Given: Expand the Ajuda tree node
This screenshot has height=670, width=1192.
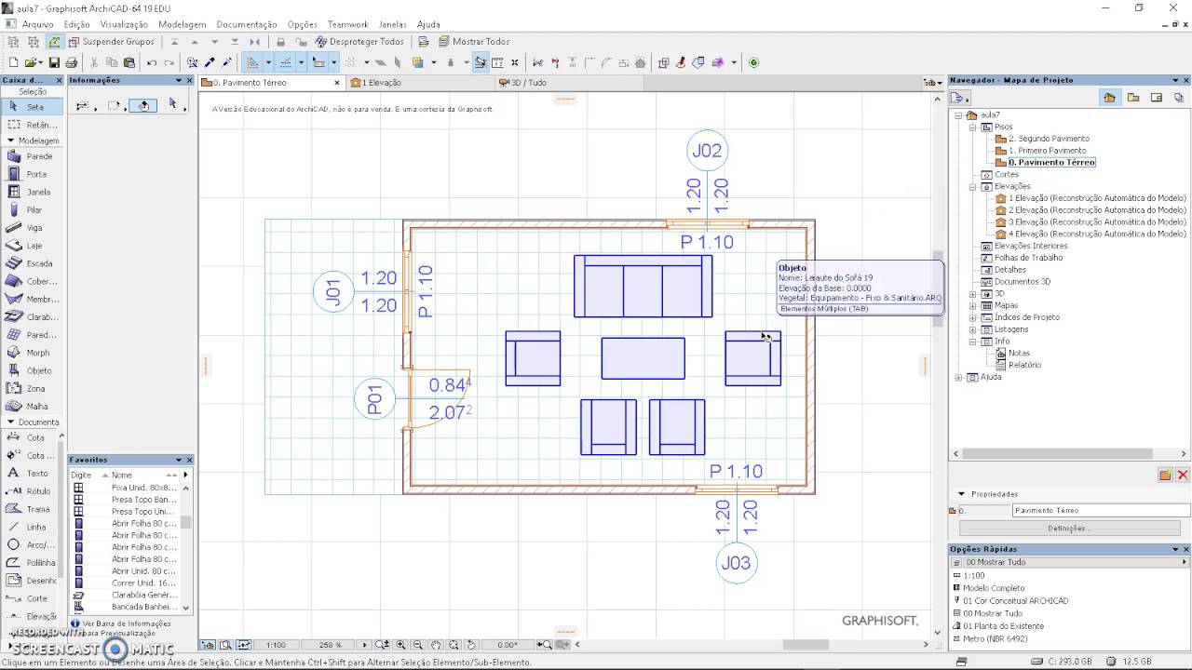Looking at the screenshot, I should tap(959, 377).
